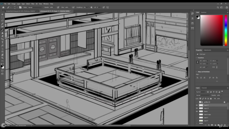Viewport: 229px width, 129px height.
Task: Switch to the Adjustments tab
Action: 208,50
